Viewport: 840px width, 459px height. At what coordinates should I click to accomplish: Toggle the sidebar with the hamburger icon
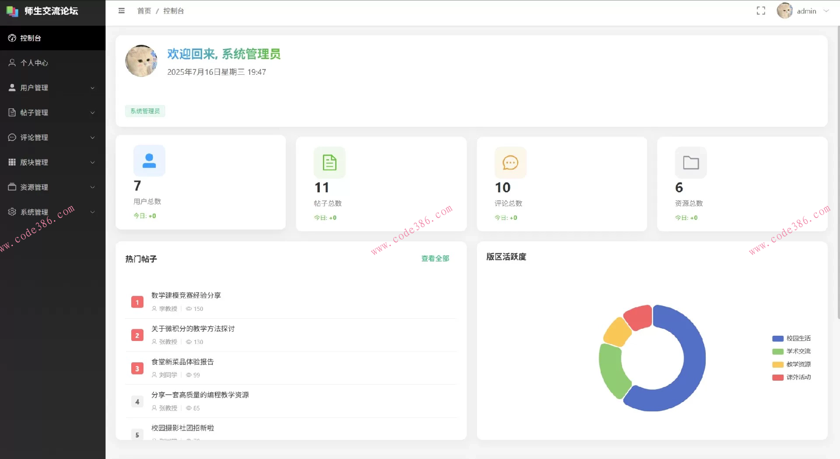tap(121, 10)
